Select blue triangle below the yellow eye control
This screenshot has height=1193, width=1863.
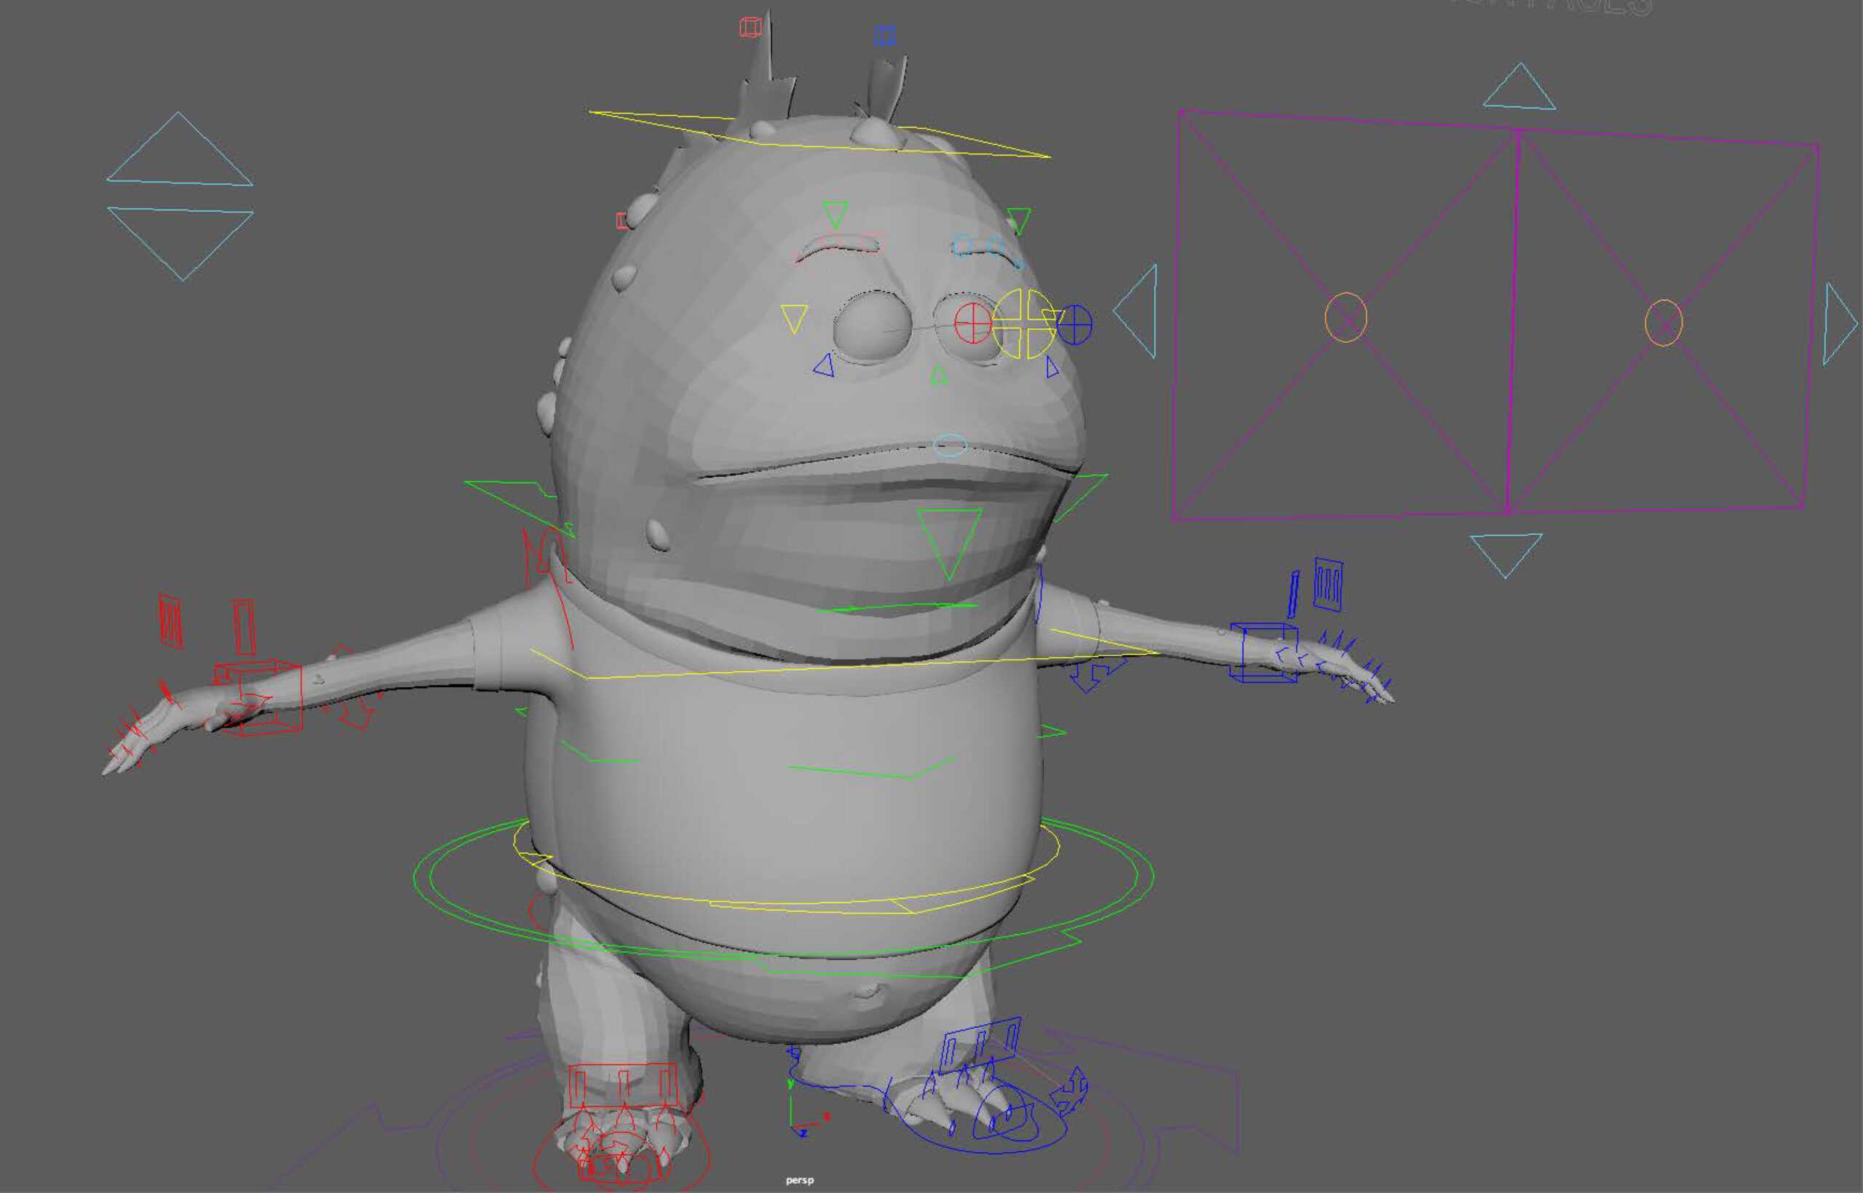point(1052,367)
